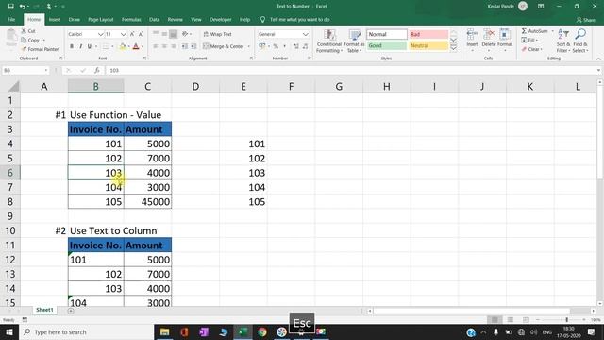Click Increase Decimal icon
Image resolution: width=604 pixels, height=340 pixels.
[x=295, y=46]
